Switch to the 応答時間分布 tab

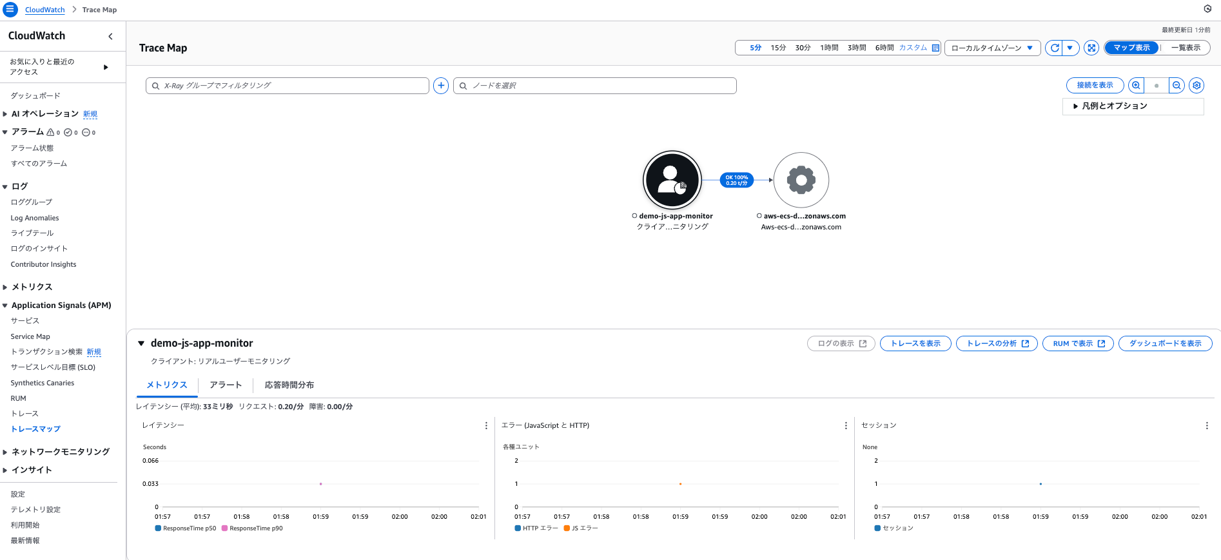click(x=289, y=385)
